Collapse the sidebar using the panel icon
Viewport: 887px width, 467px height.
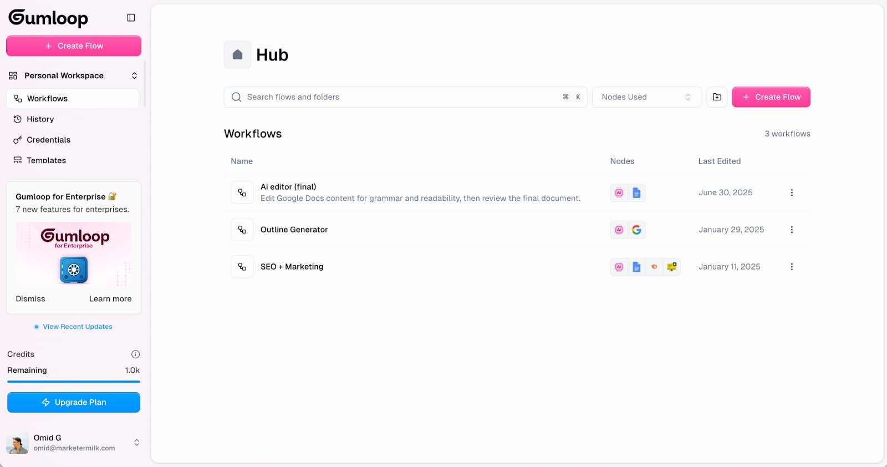click(131, 18)
